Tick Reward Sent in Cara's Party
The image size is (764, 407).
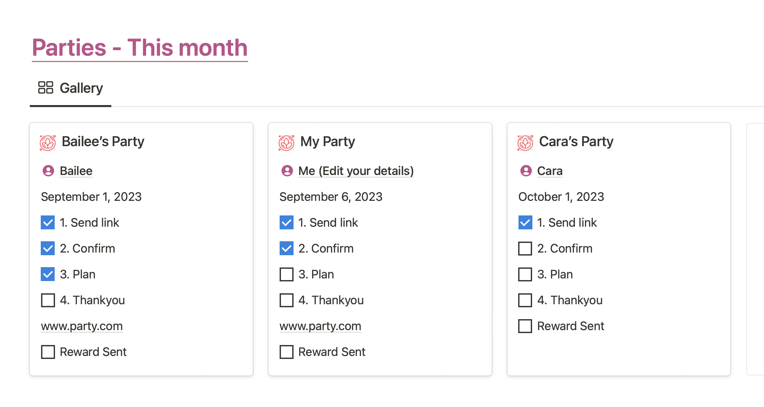click(x=525, y=326)
